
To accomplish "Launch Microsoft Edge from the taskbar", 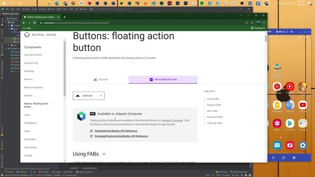I will tap(57, 3).
